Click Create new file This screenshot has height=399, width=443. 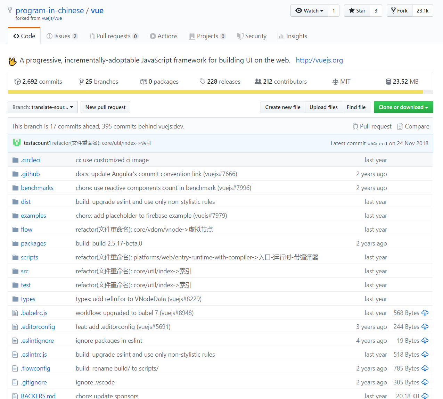pyautogui.click(x=283, y=107)
